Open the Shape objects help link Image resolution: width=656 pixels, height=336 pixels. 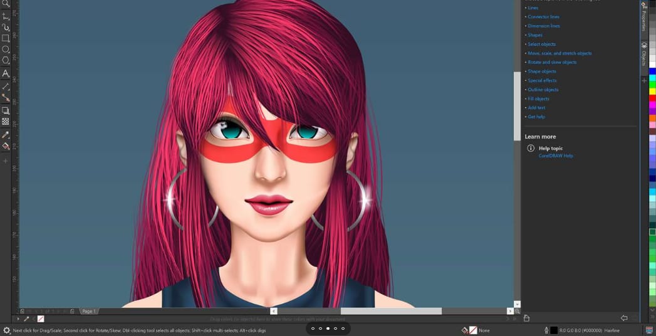point(542,71)
